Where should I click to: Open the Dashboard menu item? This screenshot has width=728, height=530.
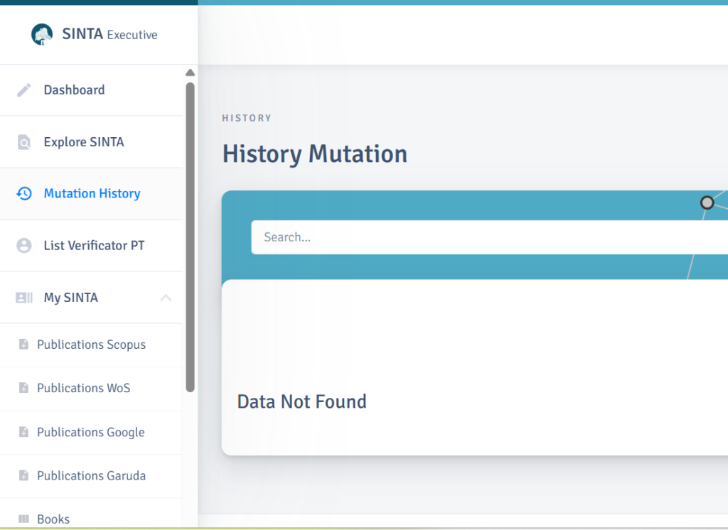91,90
